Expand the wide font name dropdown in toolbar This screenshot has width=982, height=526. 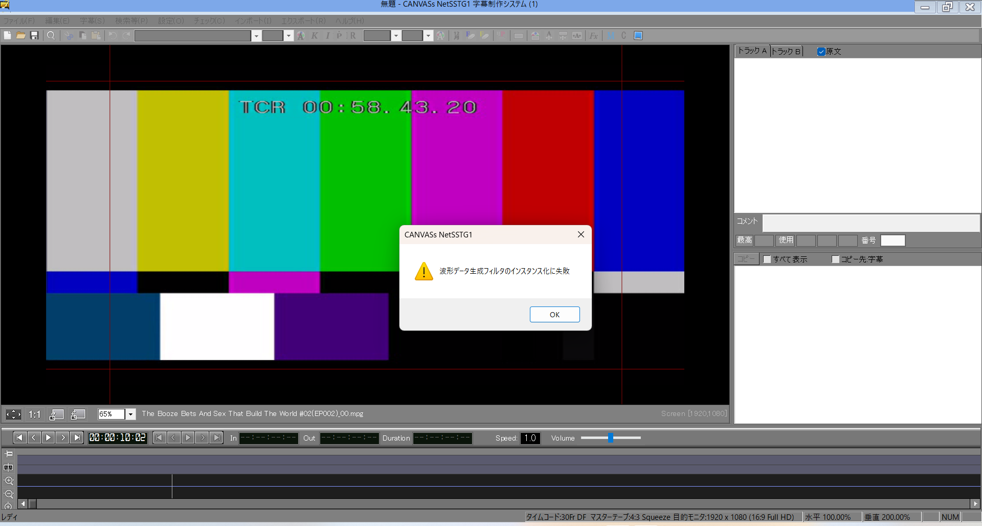pyautogui.click(x=256, y=35)
